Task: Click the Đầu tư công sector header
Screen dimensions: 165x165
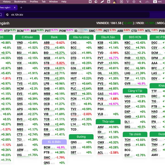Action: (x=81, y=37)
